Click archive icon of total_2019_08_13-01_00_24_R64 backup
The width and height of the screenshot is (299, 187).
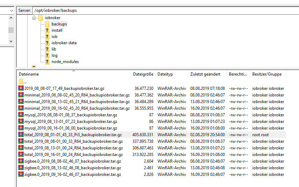coord(21,148)
